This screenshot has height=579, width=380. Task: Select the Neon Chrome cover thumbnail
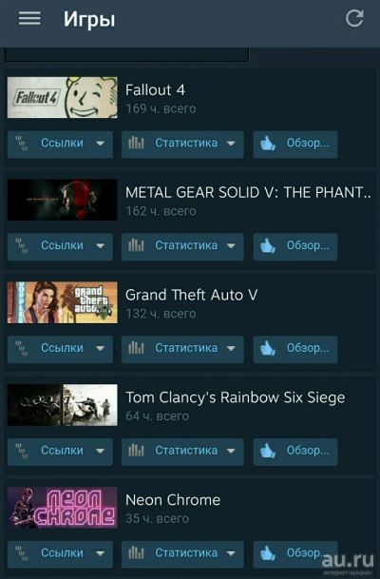tap(63, 508)
